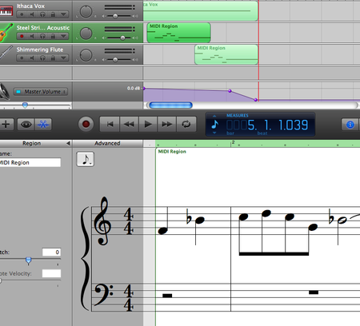Image resolution: width=360 pixels, height=326 pixels.
Task: Toggle the Master Volume automation on/off square
Action: [18, 92]
